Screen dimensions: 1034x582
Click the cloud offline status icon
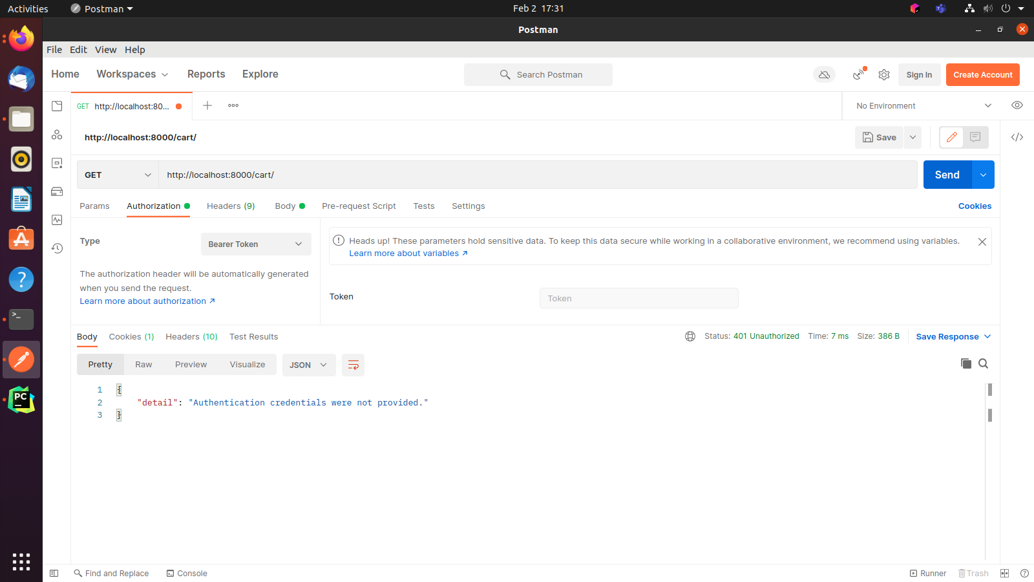click(823, 74)
